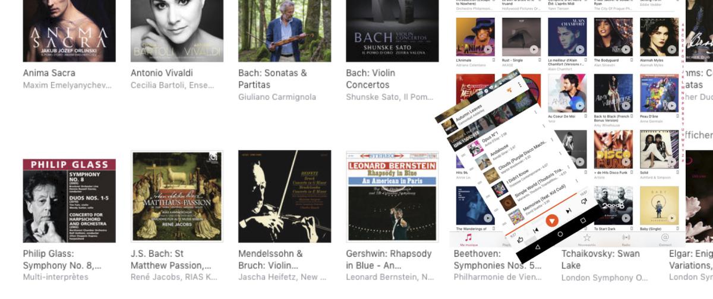713x299 pixels.
Task: Switch to the Ma musique tab
Action: tap(469, 240)
